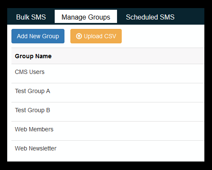212x170 pixels.
Task: Open the Web Newsletter group
Action: click(x=36, y=148)
